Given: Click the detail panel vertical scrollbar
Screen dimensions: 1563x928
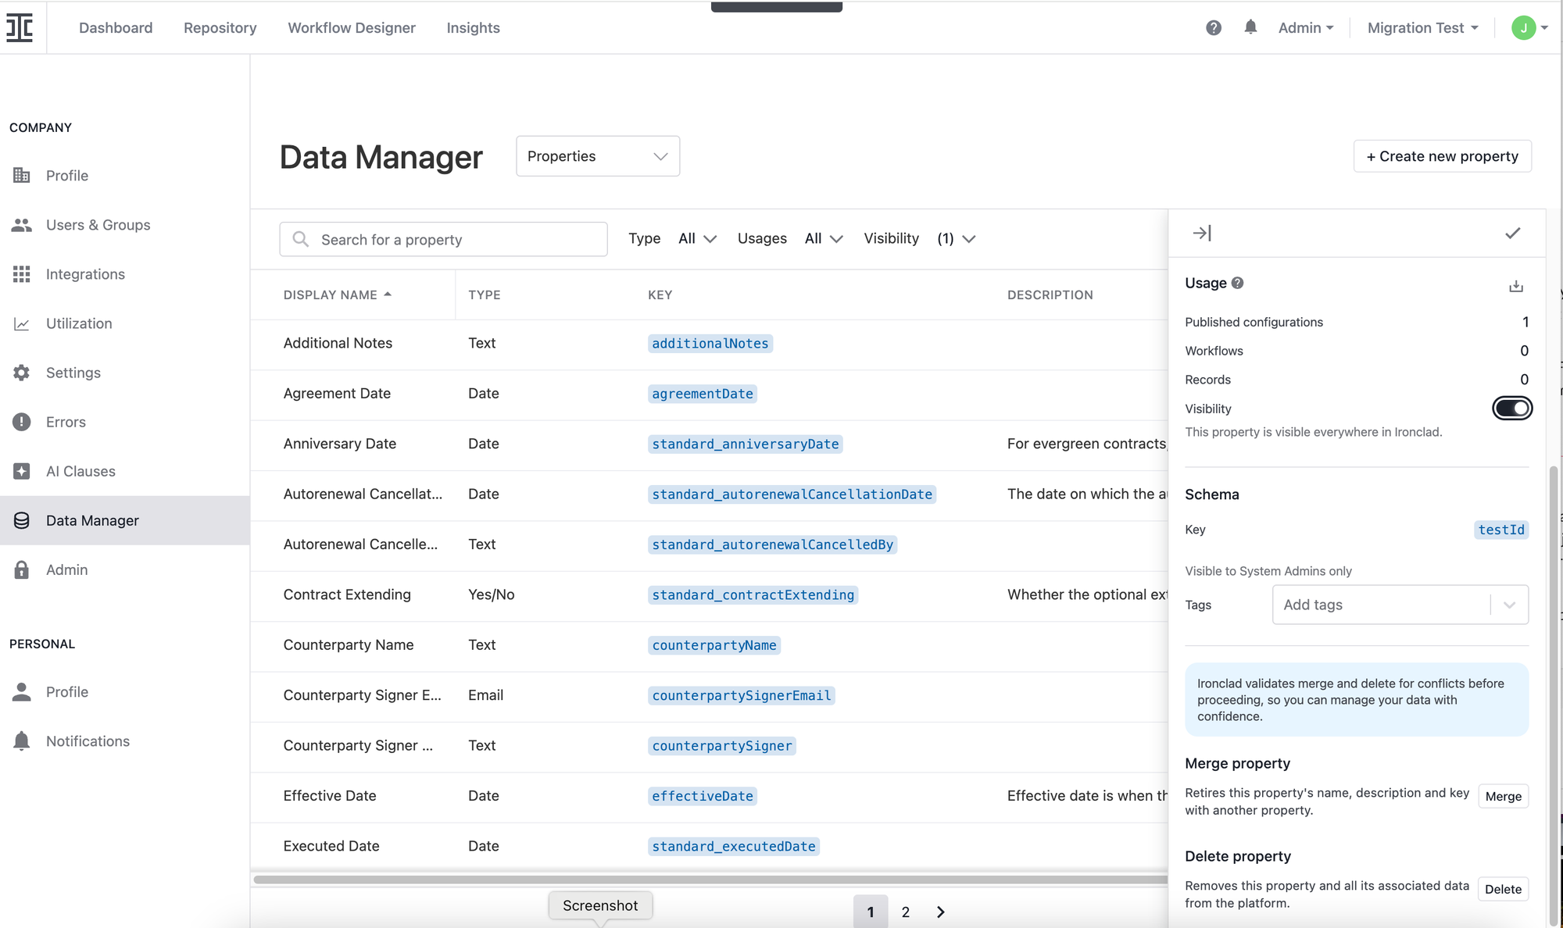Looking at the screenshot, I should [1554, 695].
